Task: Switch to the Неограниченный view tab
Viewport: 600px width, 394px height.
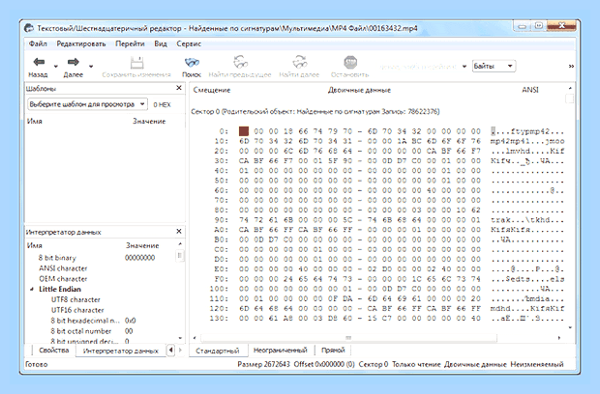Action: 281,351
